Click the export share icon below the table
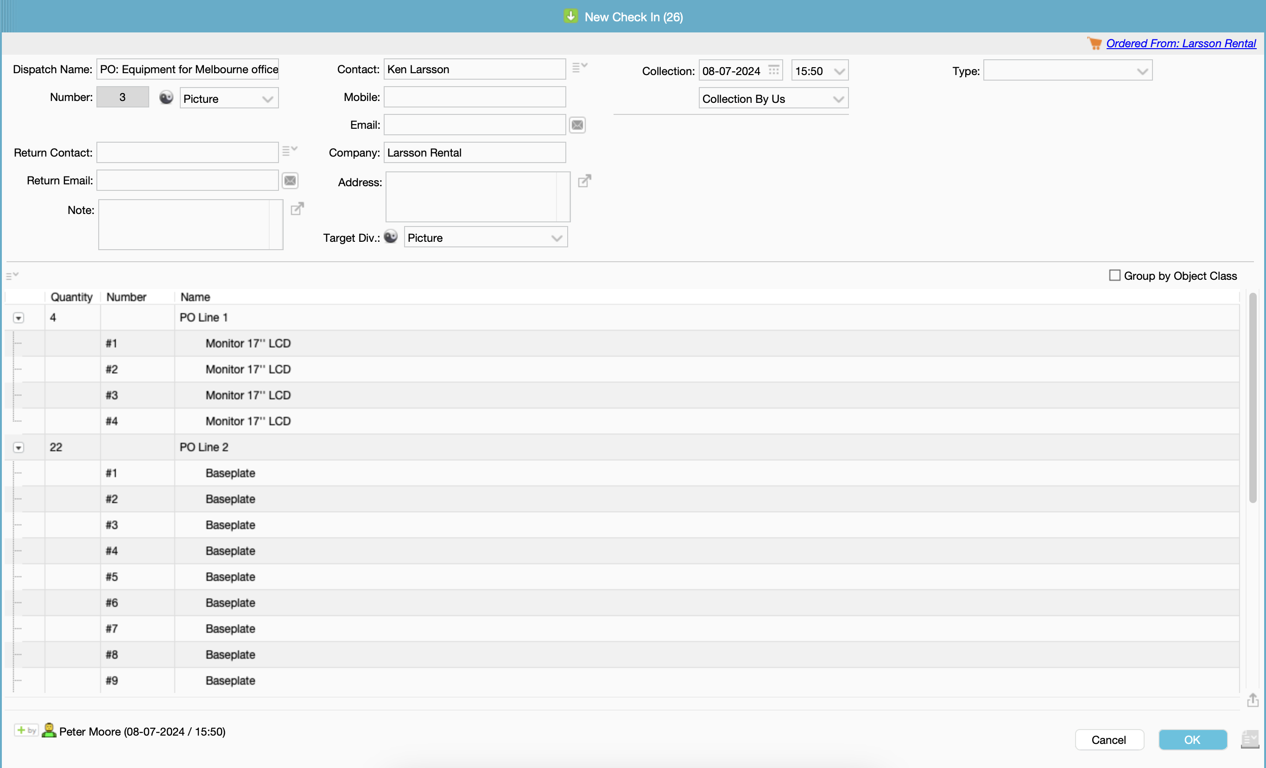 (x=1252, y=699)
